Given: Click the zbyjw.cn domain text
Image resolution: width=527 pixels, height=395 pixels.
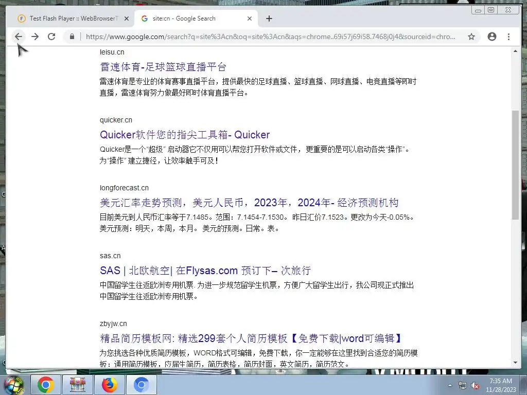Looking at the screenshot, I should pos(113,324).
